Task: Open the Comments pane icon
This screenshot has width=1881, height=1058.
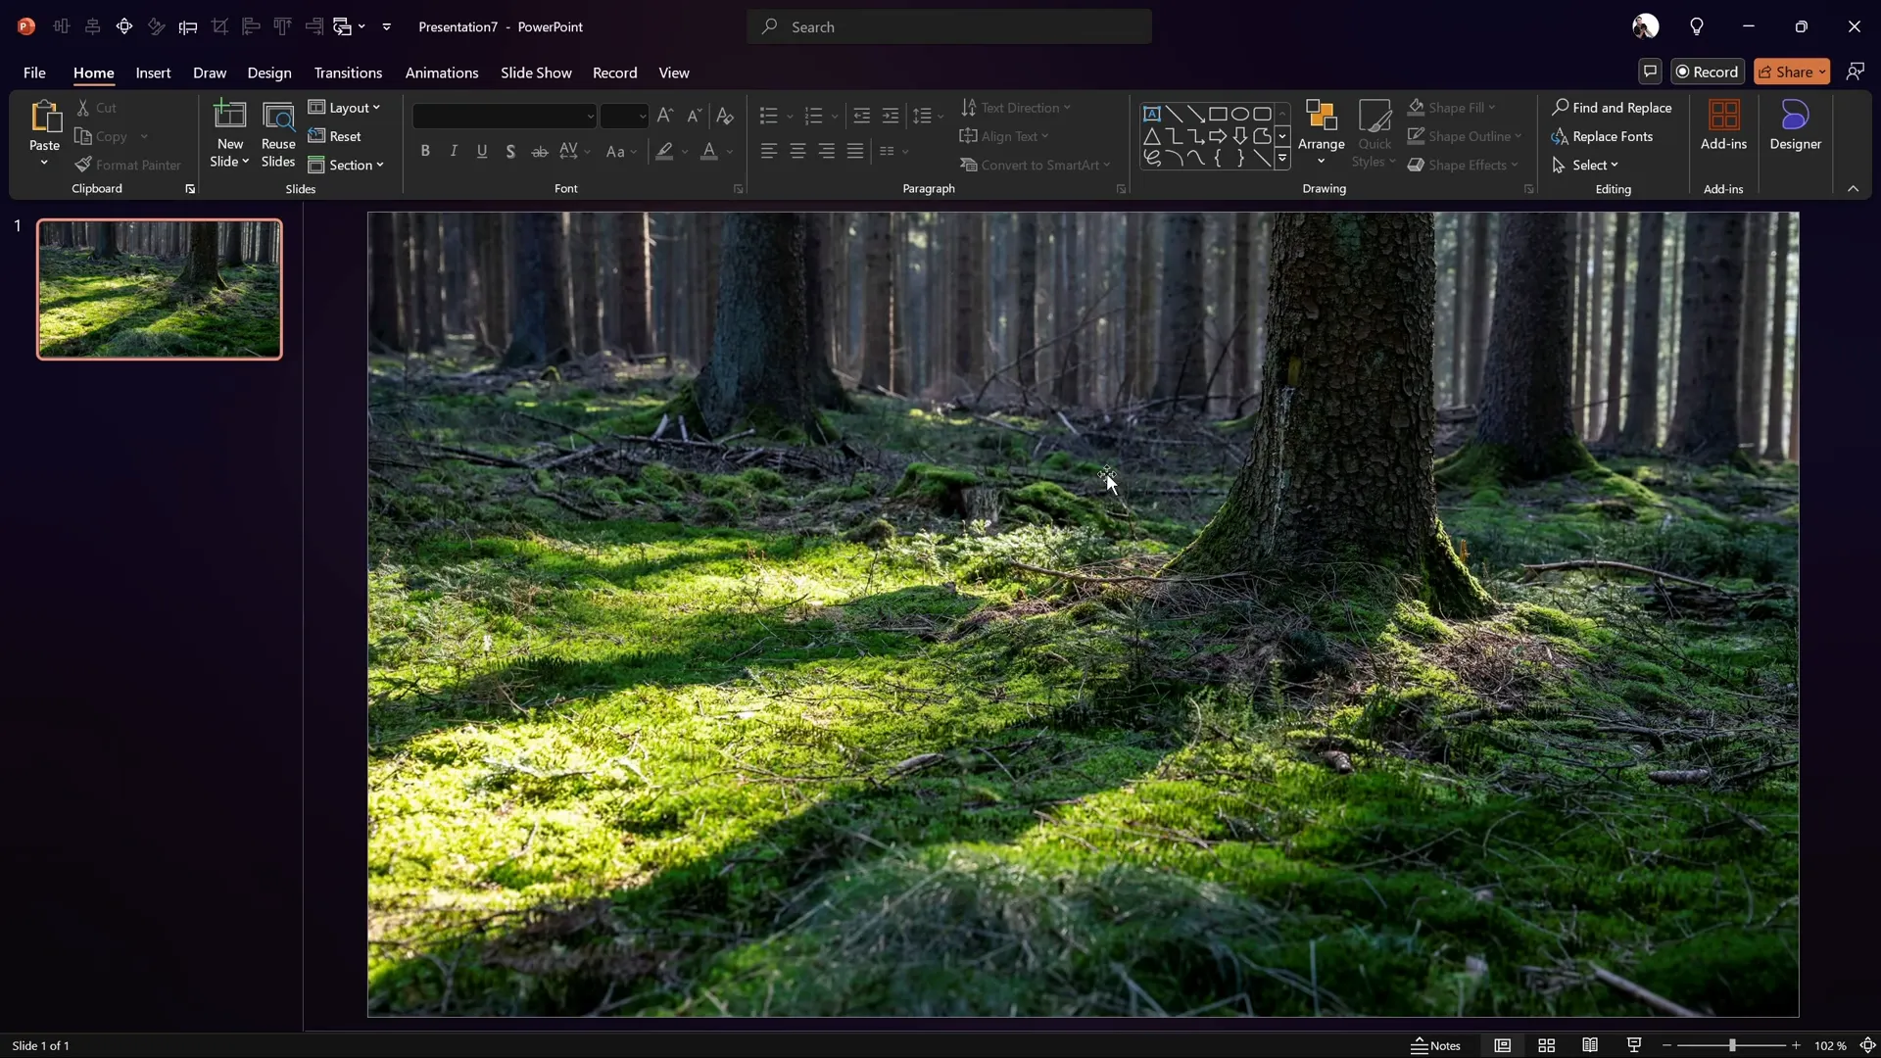Action: pyautogui.click(x=1651, y=72)
